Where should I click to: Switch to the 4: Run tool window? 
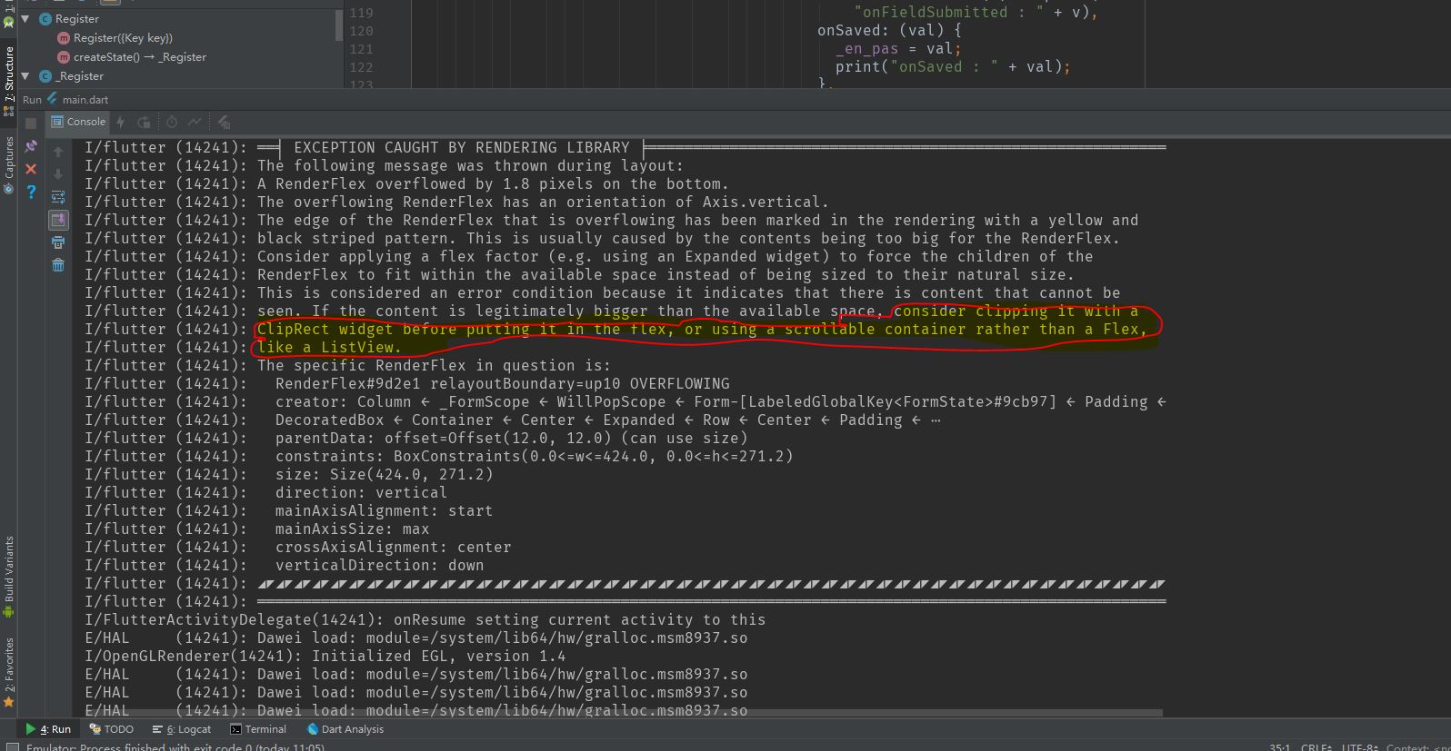tap(48, 729)
